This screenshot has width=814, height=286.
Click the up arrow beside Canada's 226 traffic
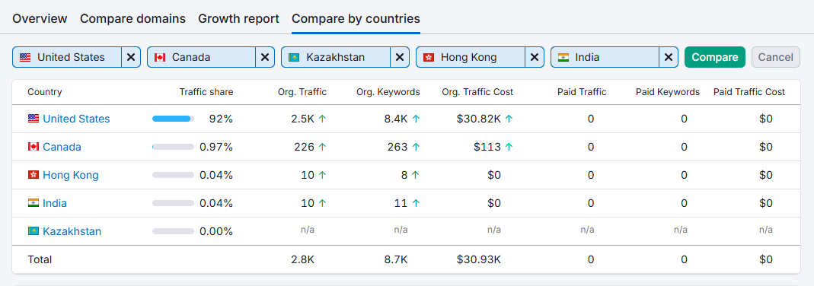[x=322, y=147]
